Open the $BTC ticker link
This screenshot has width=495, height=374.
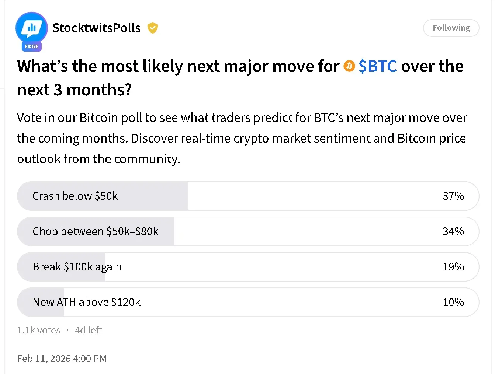pyautogui.click(x=377, y=66)
